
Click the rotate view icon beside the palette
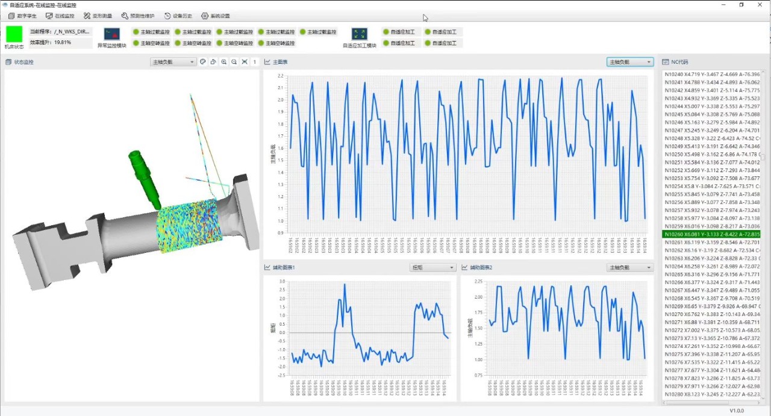click(x=213, y=62)
